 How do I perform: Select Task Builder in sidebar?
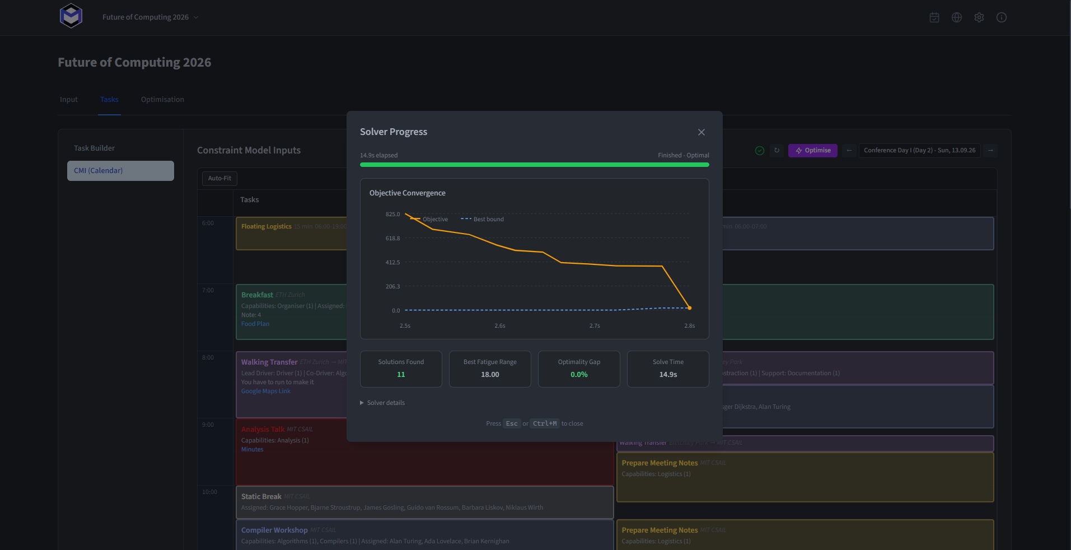tap(94, 148)
